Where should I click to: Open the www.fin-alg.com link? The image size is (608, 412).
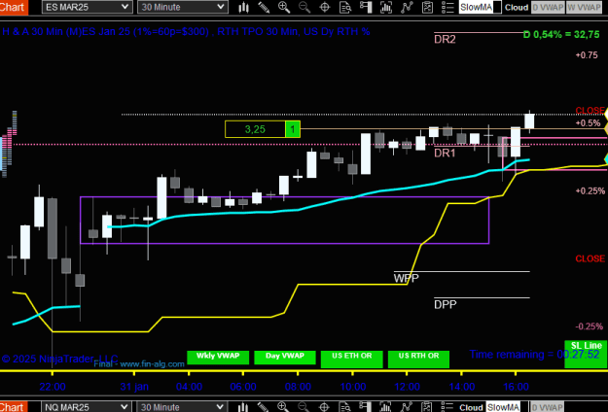(152, 364)
